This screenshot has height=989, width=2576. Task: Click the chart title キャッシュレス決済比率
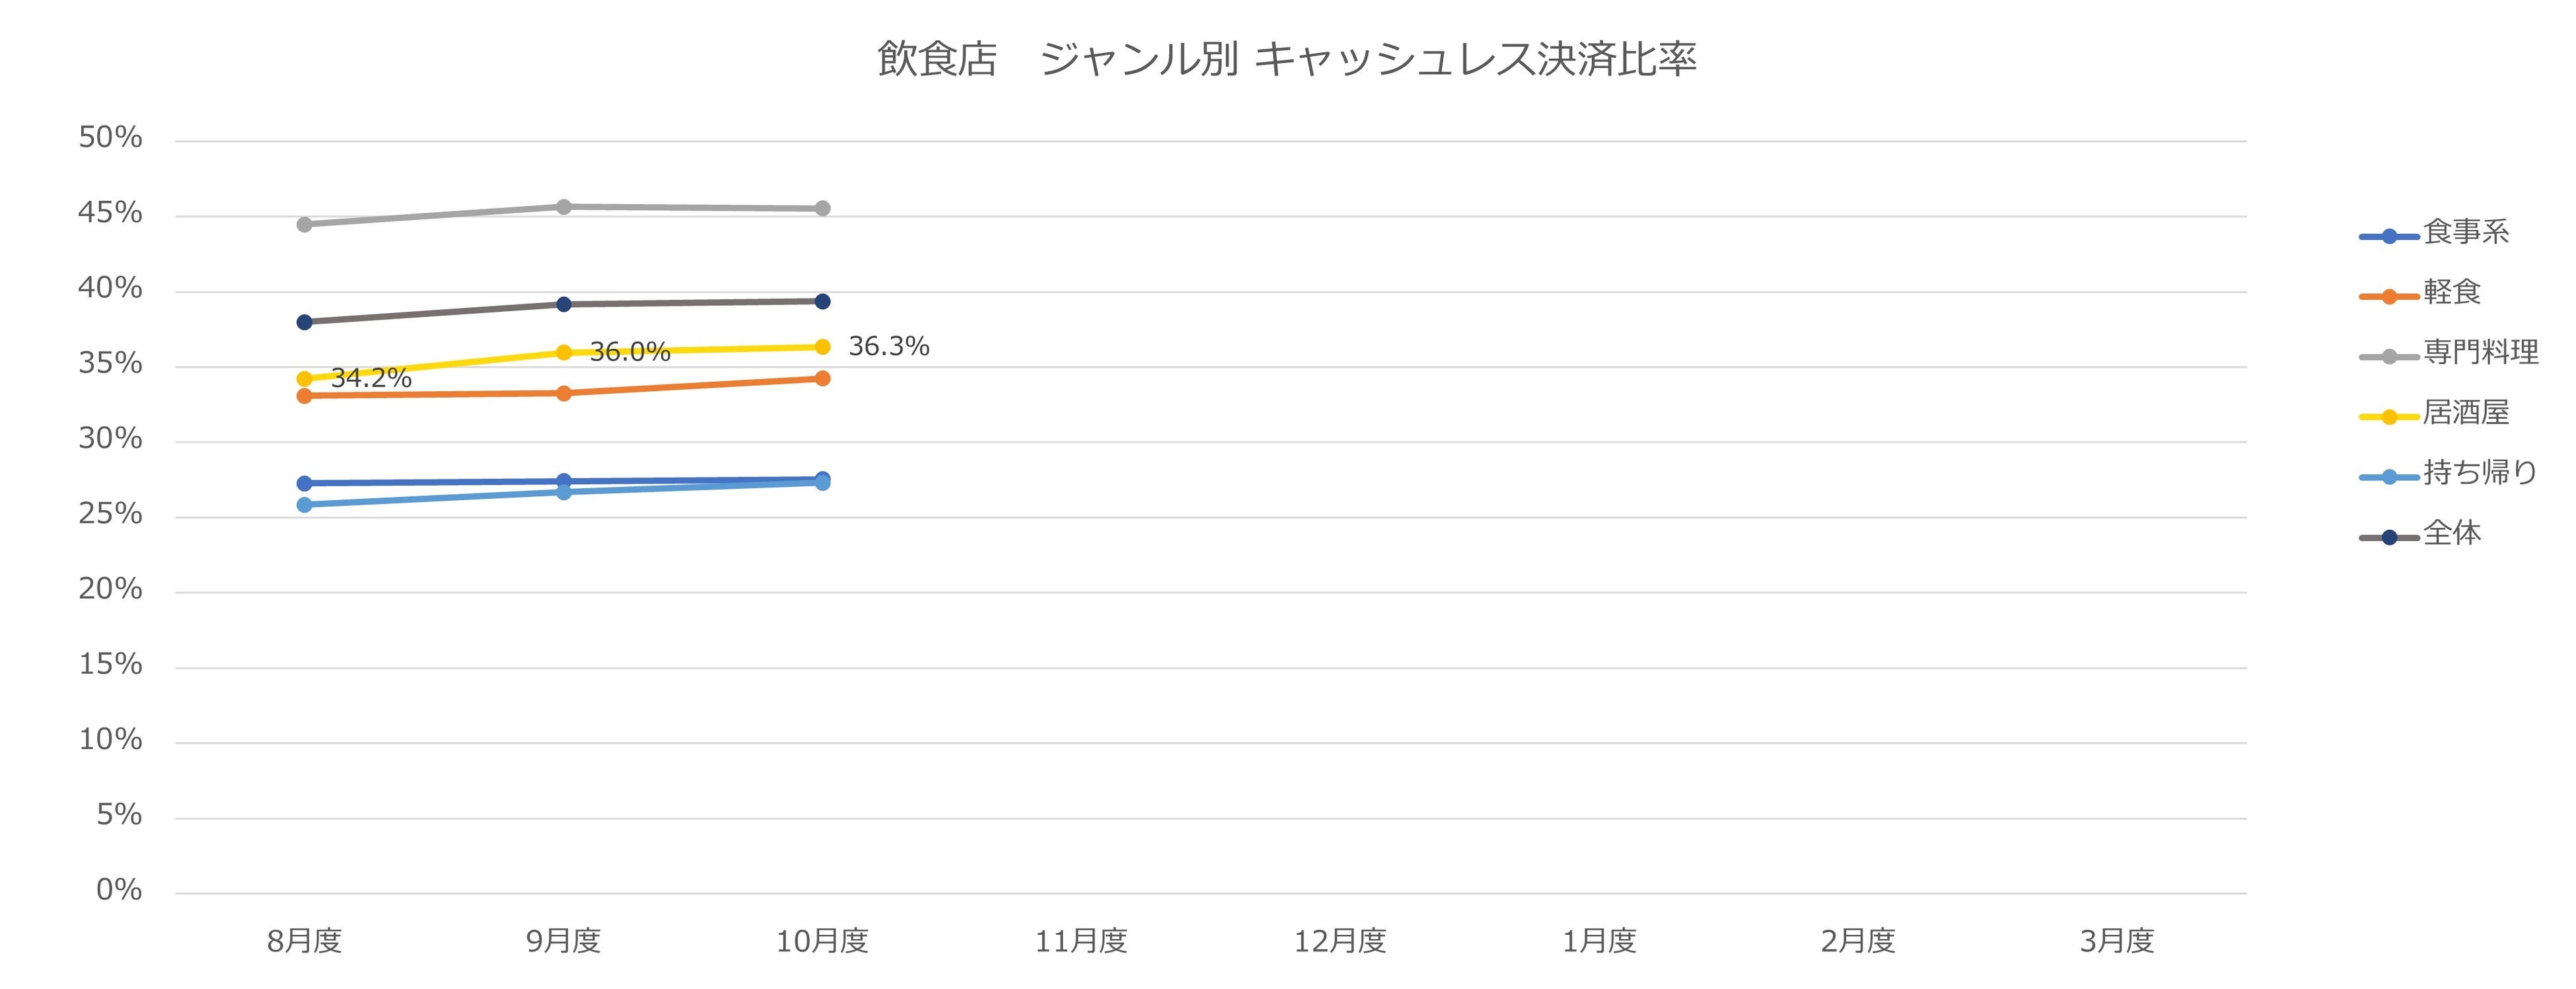click(1287, 60)
